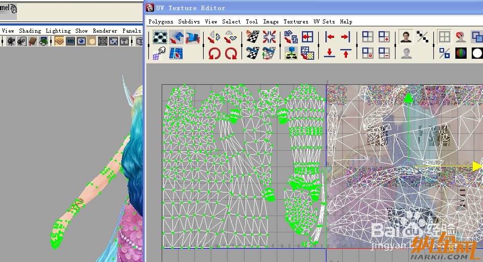Select the UV Lattice tool
Viewport: 483px width, 262px height.
tap(160, 37)
